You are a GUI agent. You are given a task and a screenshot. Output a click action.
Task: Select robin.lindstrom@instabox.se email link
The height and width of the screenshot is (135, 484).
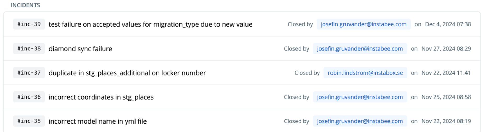pos(365,73)
